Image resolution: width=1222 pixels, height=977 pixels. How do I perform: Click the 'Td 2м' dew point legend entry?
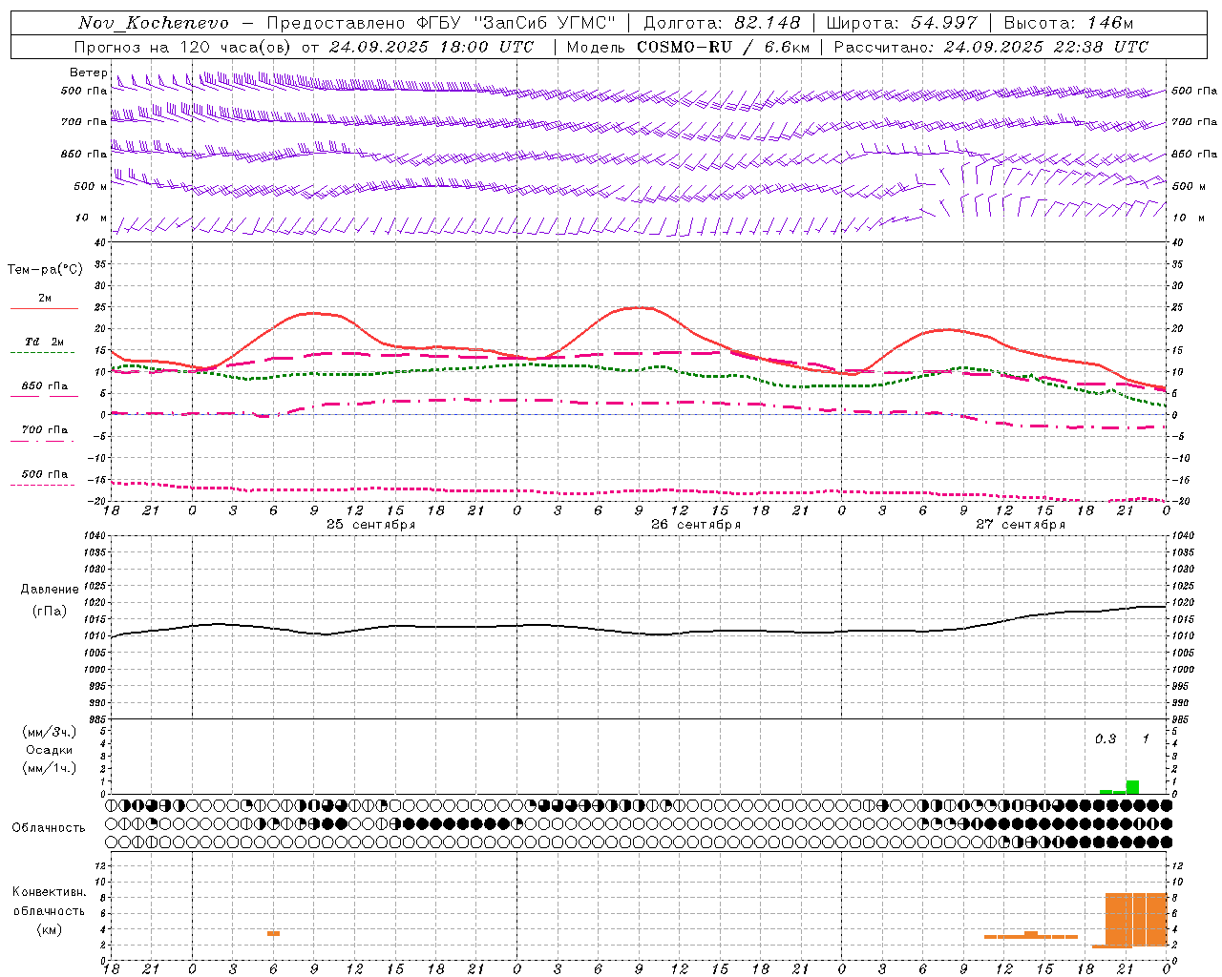point(44,342)
